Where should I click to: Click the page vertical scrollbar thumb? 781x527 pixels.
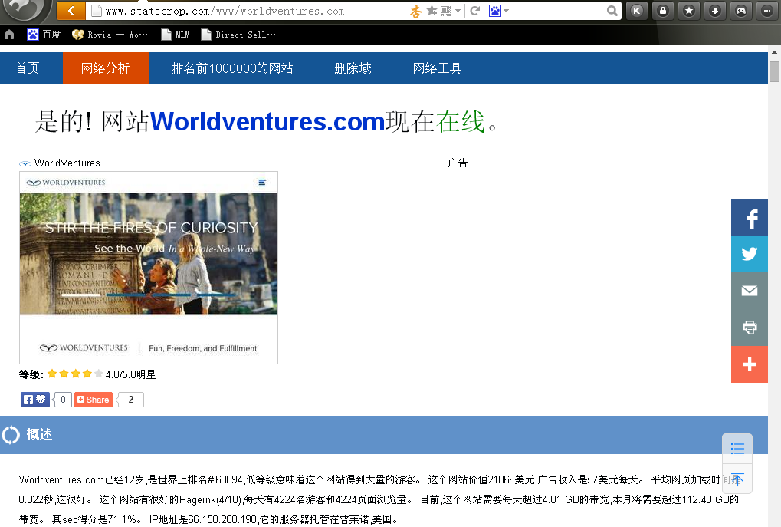point(774,72)
